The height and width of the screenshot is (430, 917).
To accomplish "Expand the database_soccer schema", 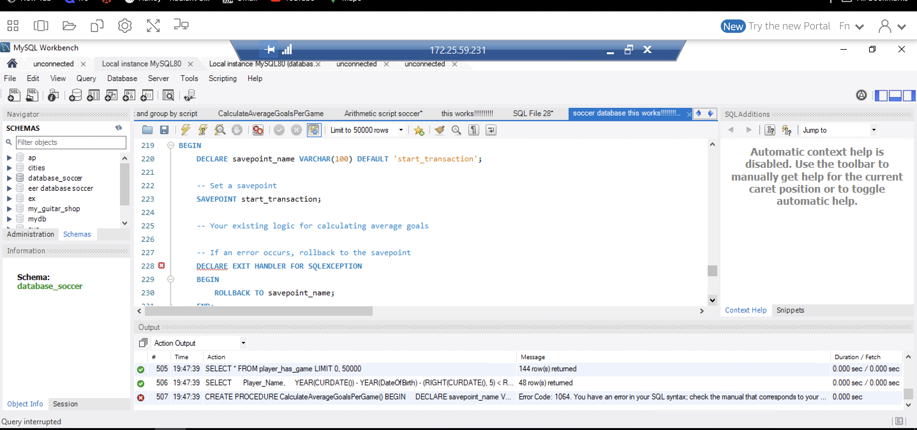I will point(9,178).
